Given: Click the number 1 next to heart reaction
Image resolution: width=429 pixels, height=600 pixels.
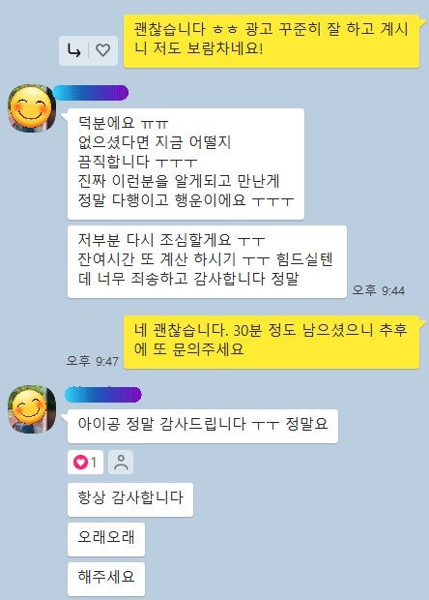Looking at the screenshot, I should (94, 463).
